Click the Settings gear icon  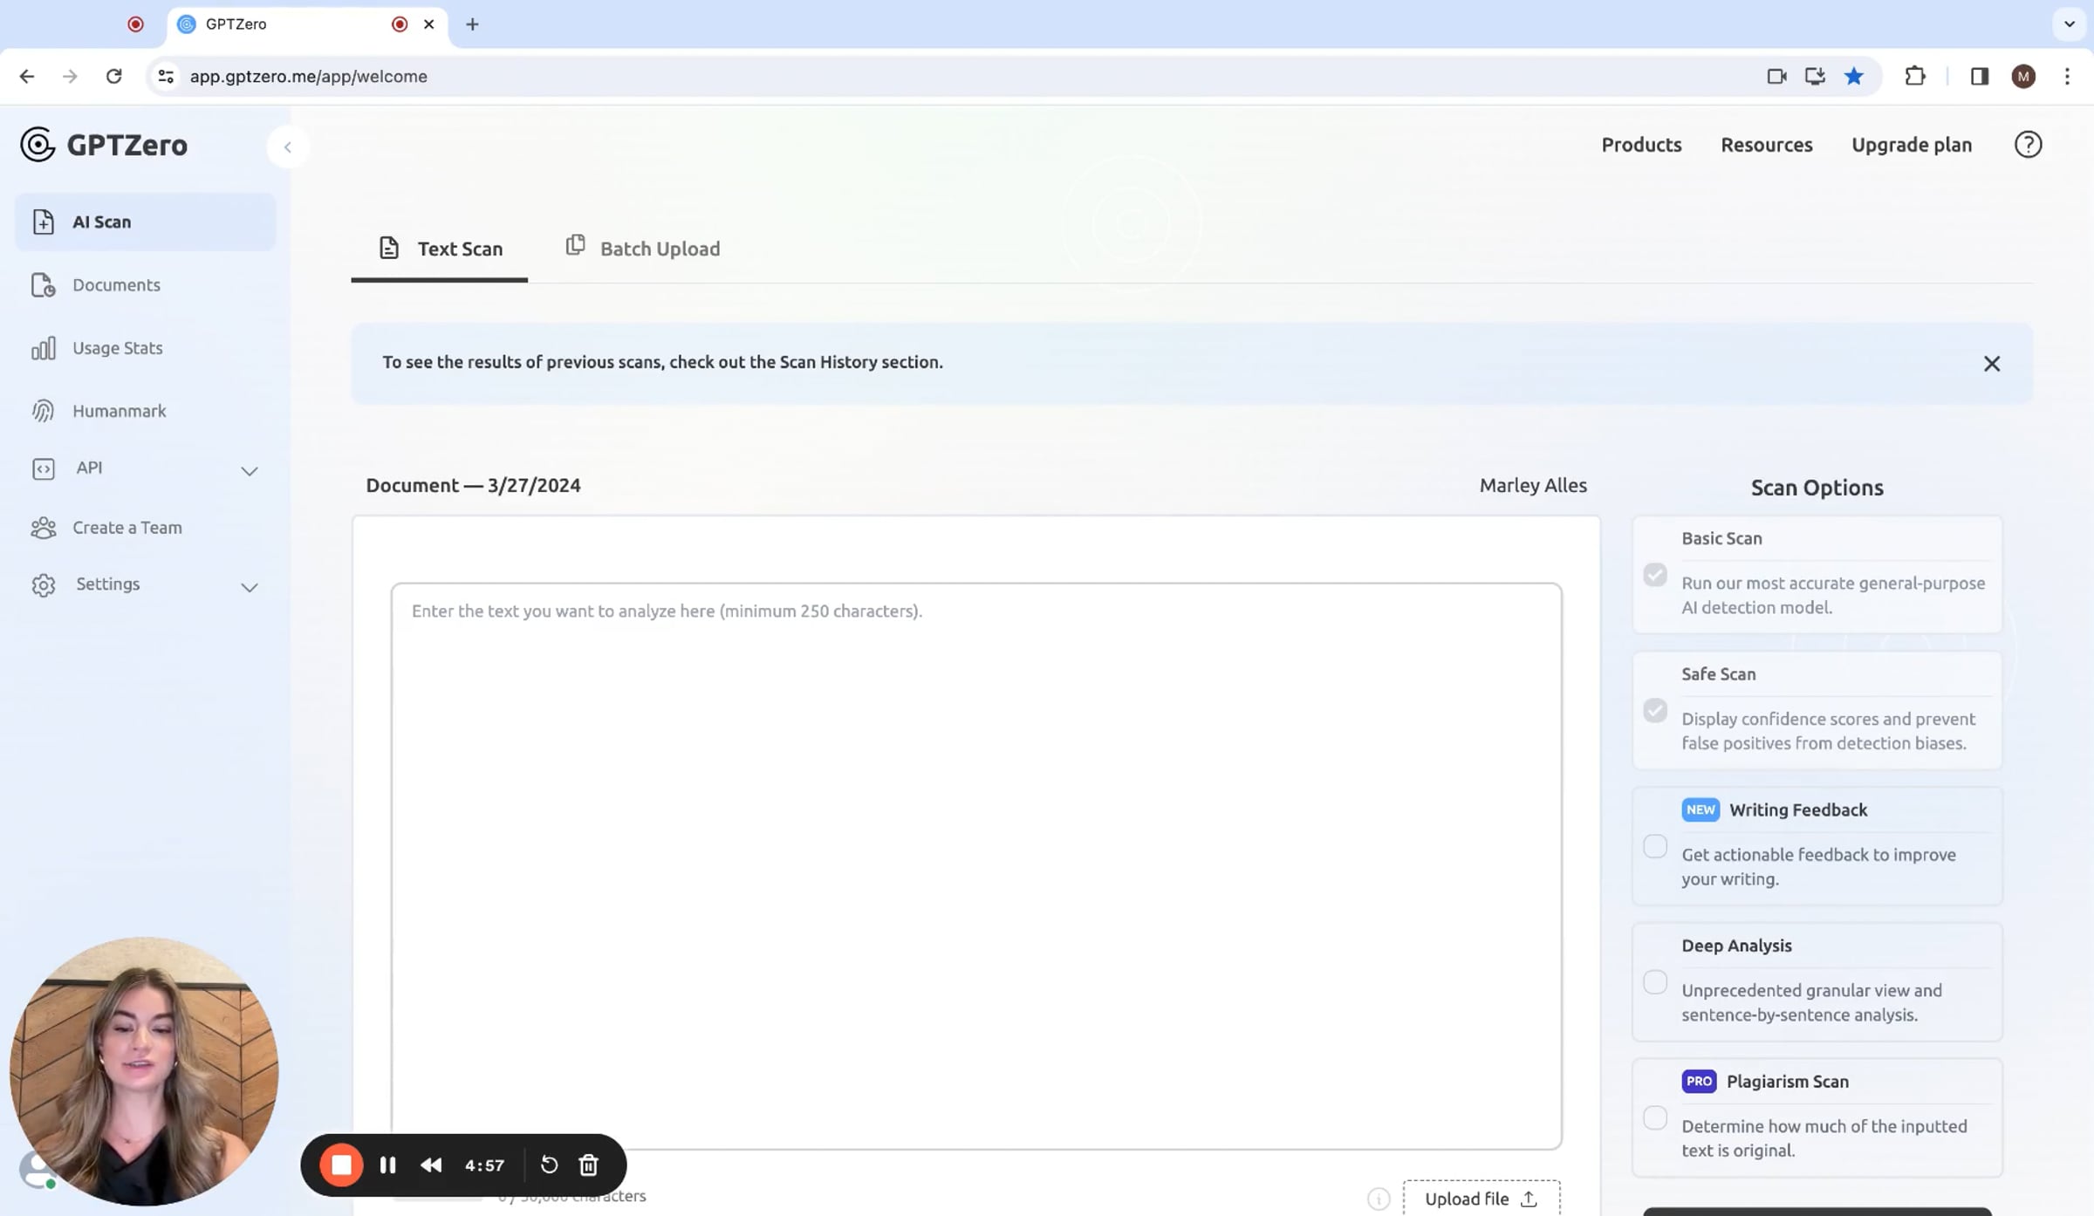(44, 584)
